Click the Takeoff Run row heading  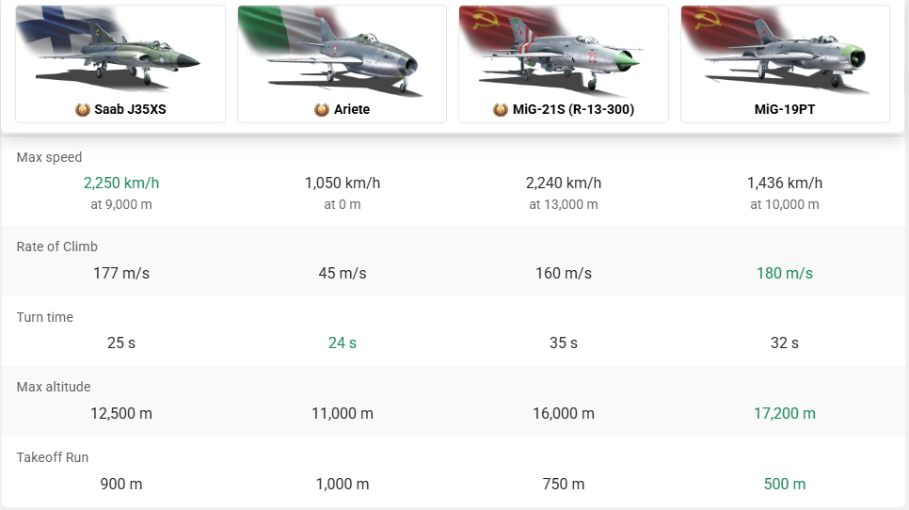pos(52,457)
